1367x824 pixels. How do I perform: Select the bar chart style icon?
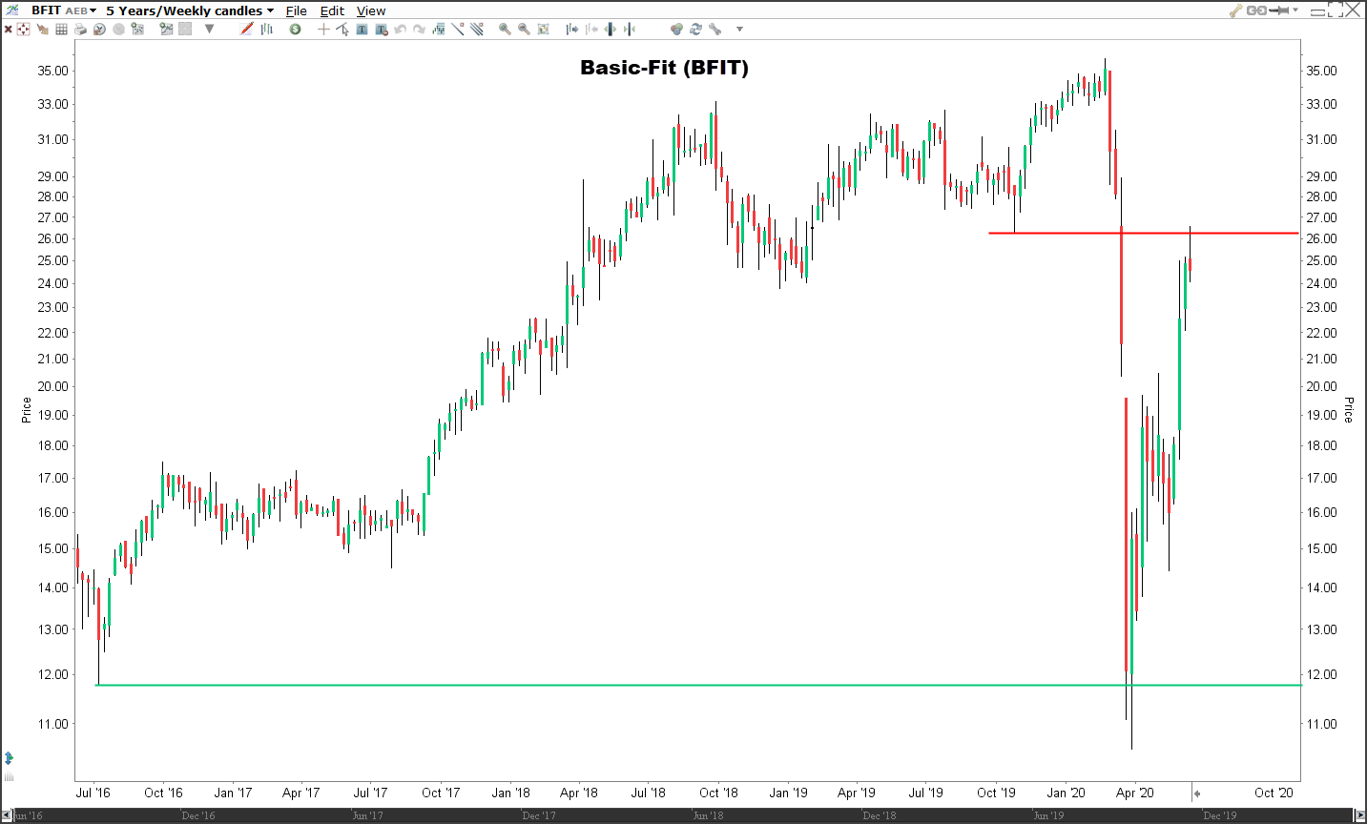pos(266,30)
